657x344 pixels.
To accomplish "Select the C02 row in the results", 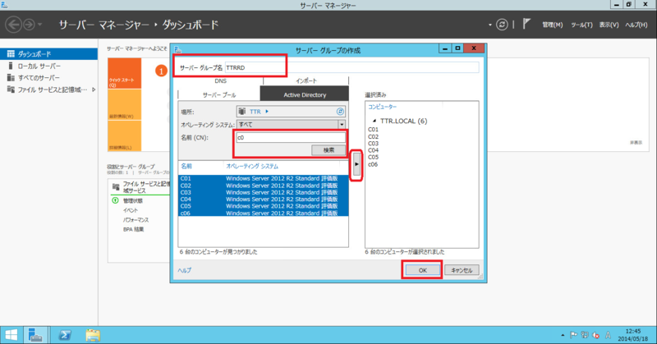I will click(x=263, y=186).
